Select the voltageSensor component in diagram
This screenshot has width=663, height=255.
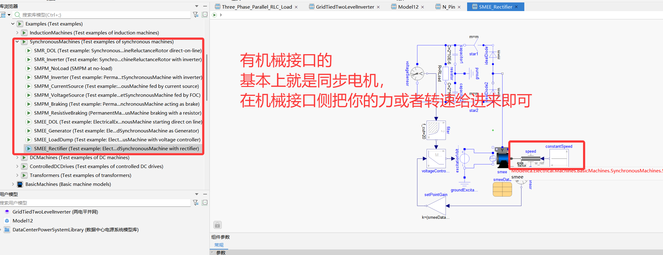click(417, 74)
